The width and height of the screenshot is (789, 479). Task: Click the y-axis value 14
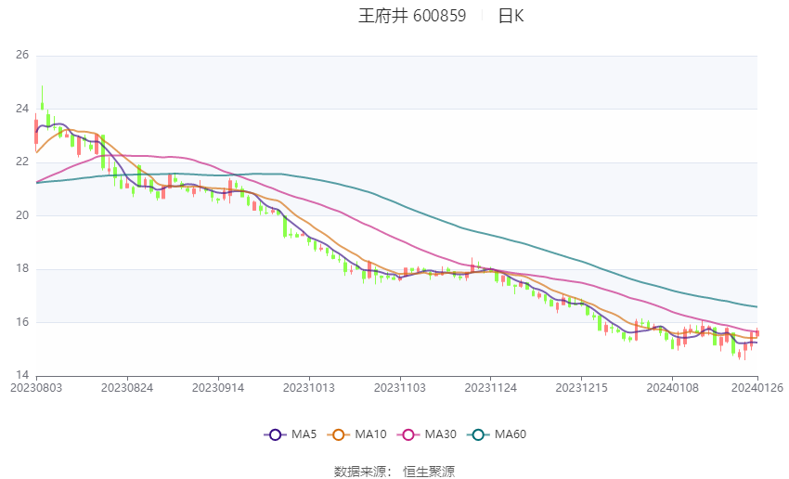pos(22,375)
